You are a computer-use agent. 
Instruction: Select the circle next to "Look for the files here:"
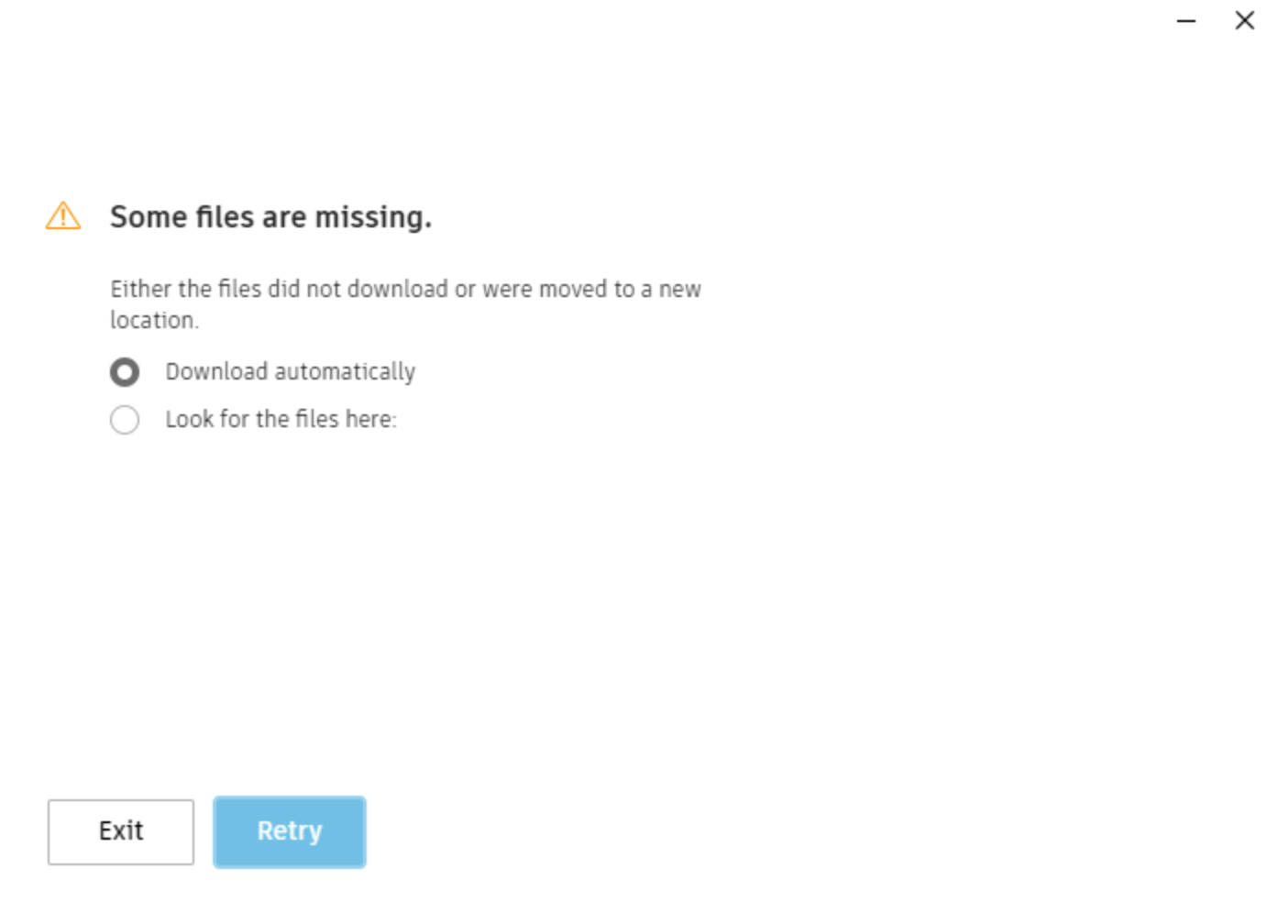pyautogui.click(x=125, y=420)
